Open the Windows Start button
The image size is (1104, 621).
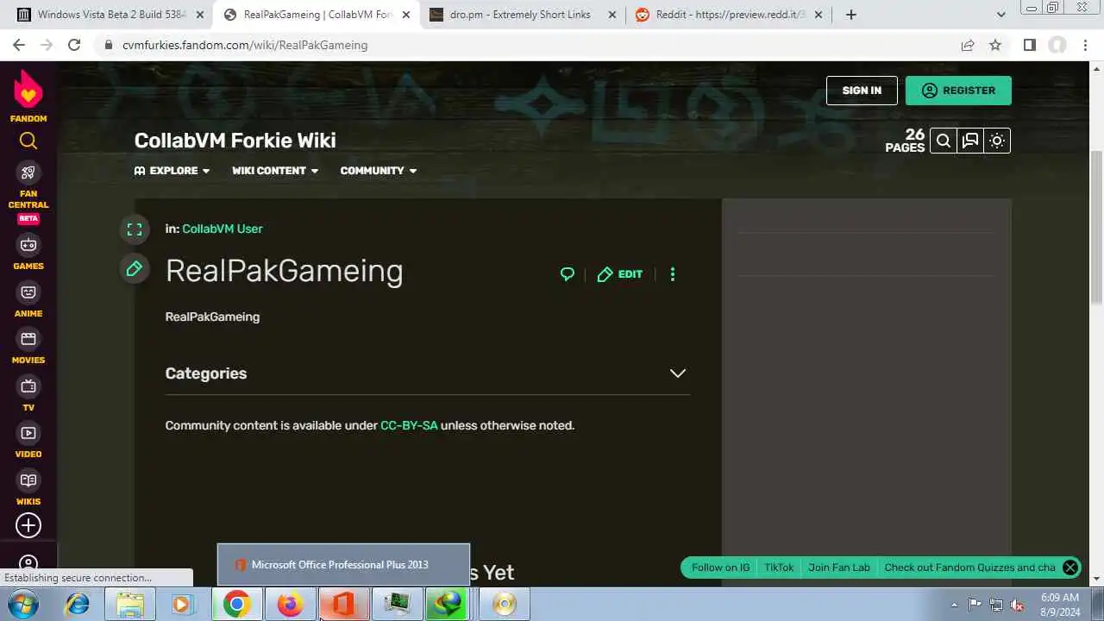click(x=23, y=605)
